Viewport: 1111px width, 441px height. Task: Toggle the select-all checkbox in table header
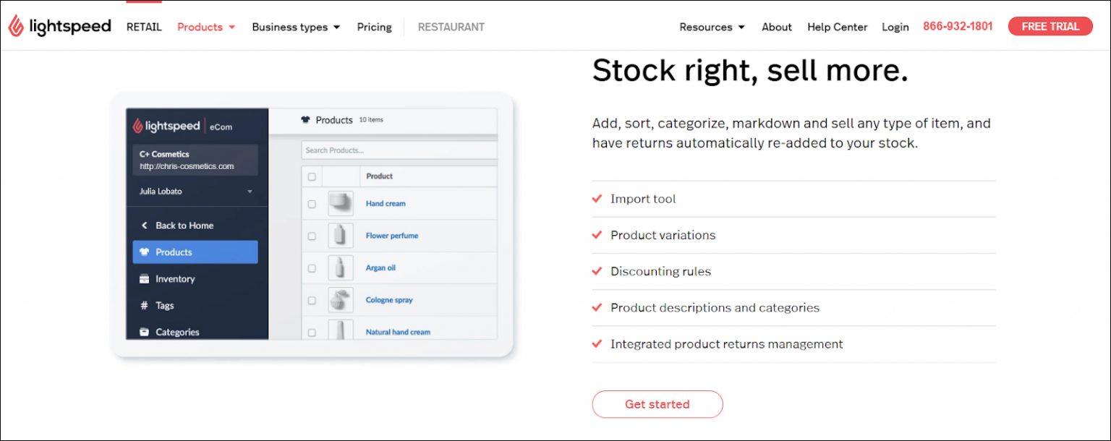(x=312, y=176)
